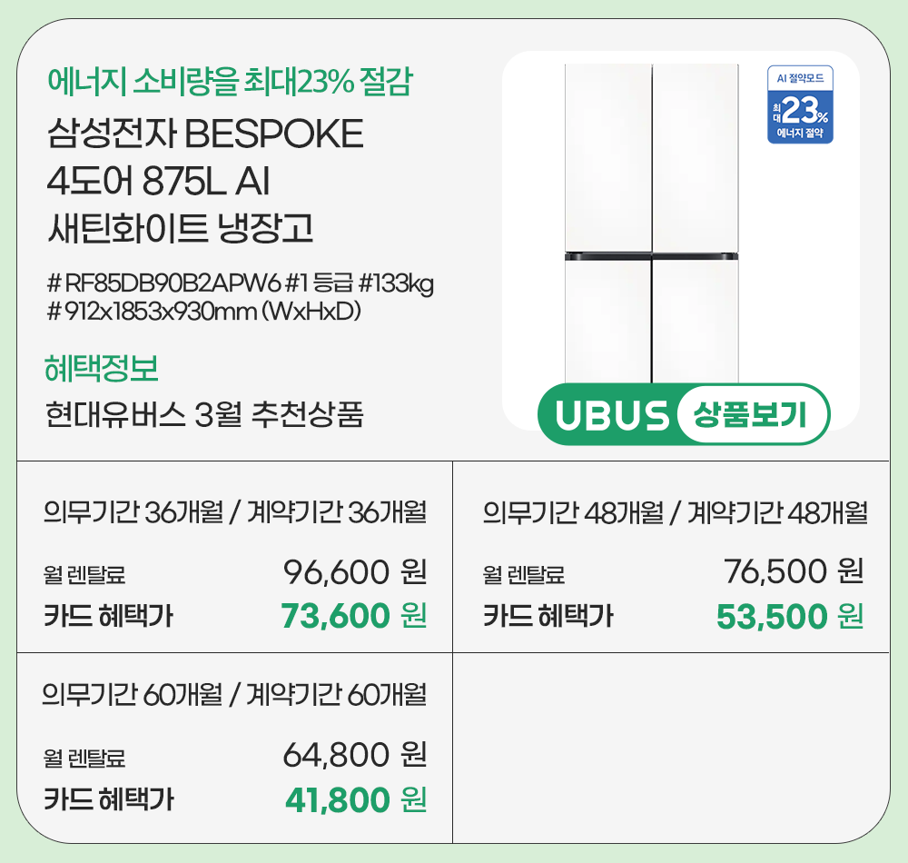
Task: Select the 96,600 원 monthly rental fee
Action: click(354, 572)
